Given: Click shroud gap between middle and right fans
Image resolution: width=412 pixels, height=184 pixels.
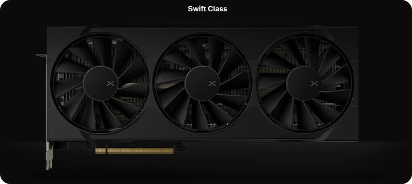Looking at the screenshot, I should click(x=254, y=84).
